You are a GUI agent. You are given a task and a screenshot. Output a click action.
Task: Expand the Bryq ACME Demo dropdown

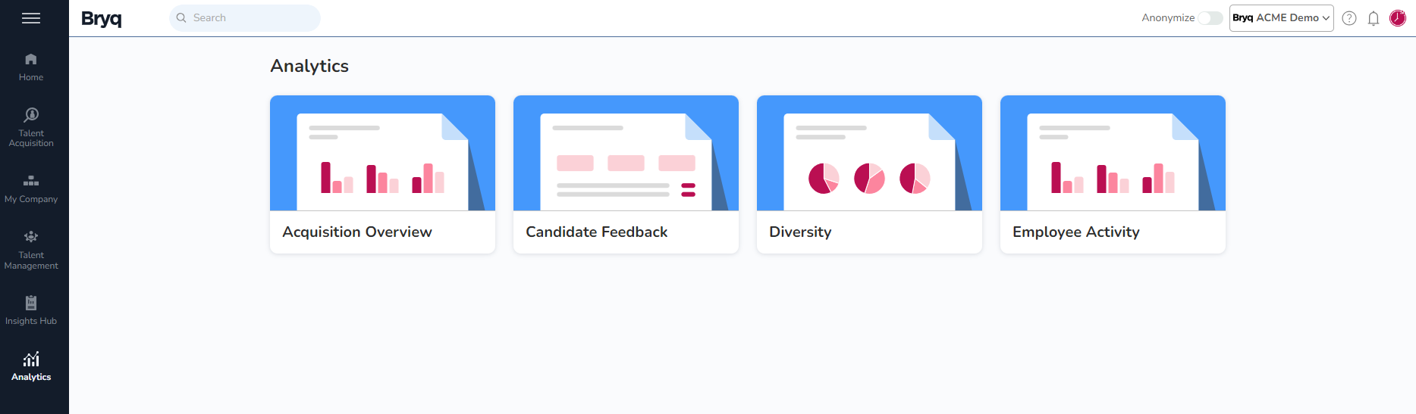[1281, 18]
